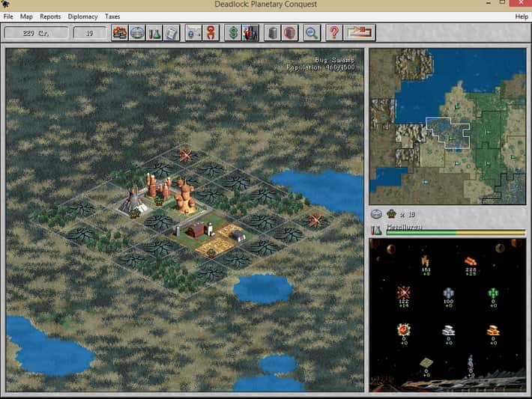Open the Diplomacy menu

coord(82,16)
